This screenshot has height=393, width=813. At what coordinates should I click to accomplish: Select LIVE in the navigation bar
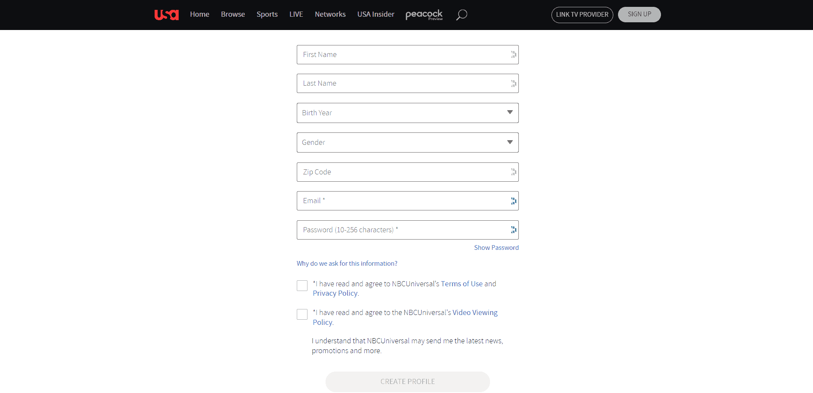click(x=296, y=14)
